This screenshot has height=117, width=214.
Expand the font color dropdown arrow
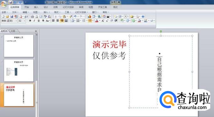point(99,21)
